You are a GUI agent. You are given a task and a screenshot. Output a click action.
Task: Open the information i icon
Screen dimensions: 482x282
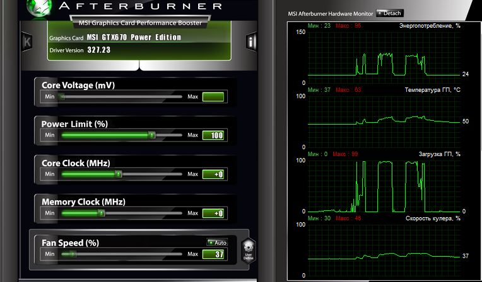pyautogui.click(x=251, y=42)
